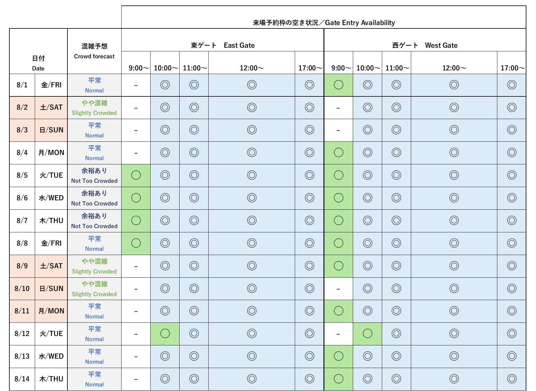The height and width of the screenshot is (391, 536).
Task: Click the East Gate column header
Action: click(x=223, y=45)
